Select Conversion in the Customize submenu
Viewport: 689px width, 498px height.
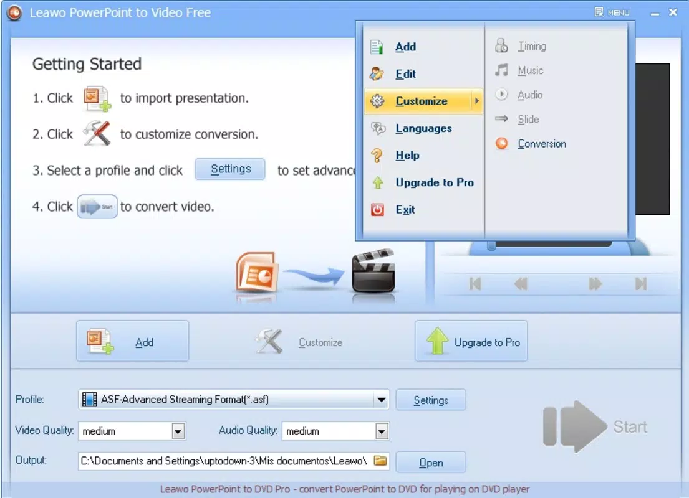(542, 143)
